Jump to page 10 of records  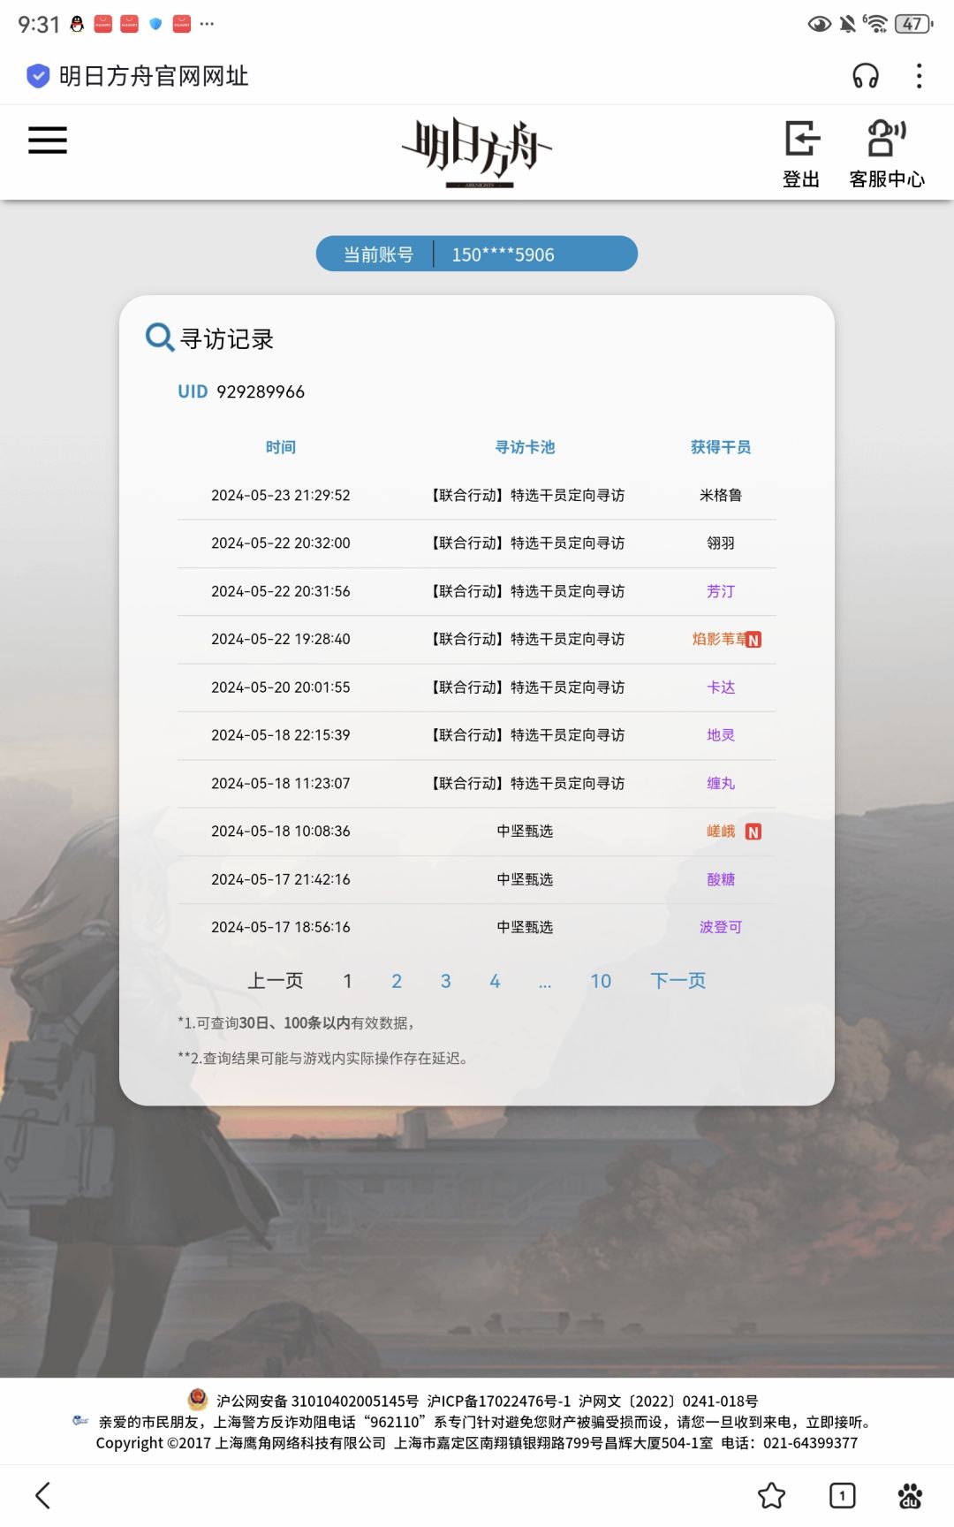point(601,981)
